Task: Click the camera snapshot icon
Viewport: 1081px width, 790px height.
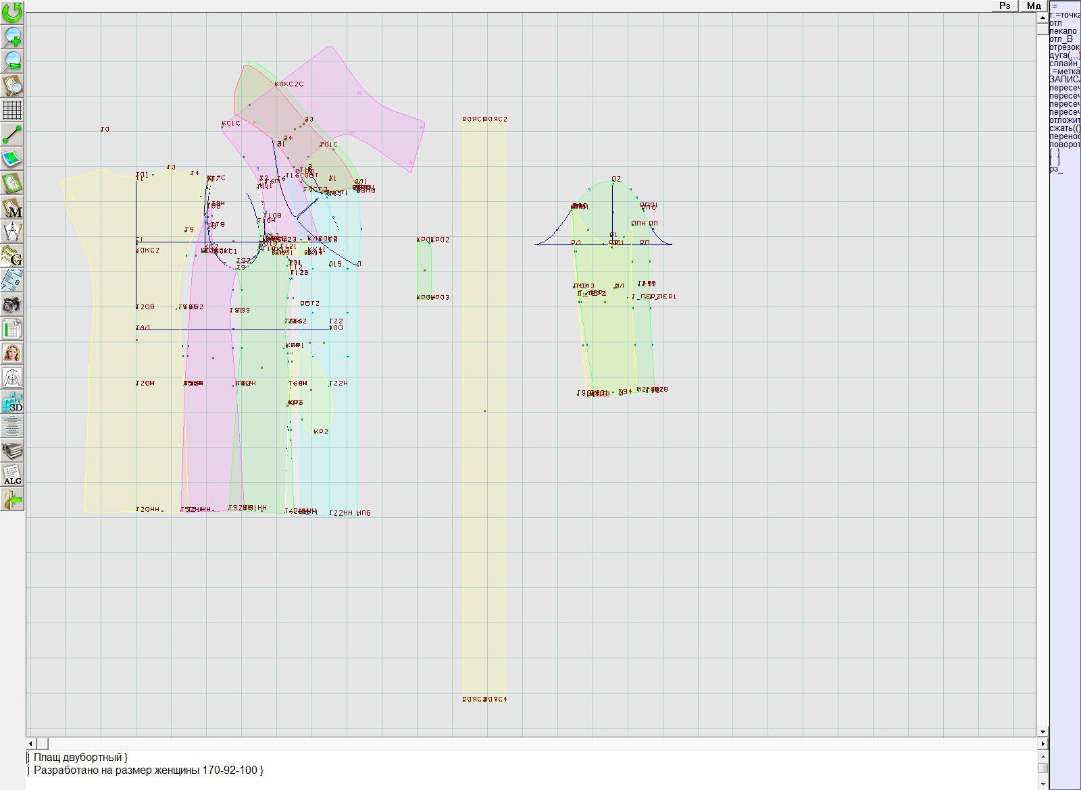Action: [12, 305]
